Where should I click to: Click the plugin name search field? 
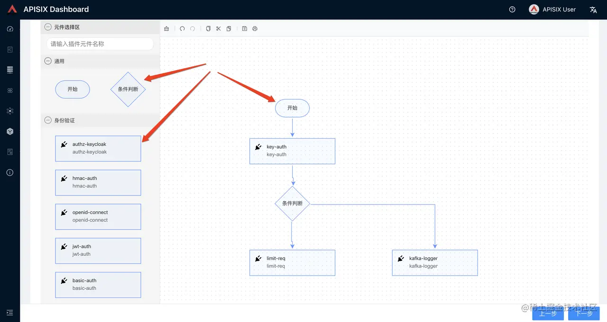pos(100,44)
